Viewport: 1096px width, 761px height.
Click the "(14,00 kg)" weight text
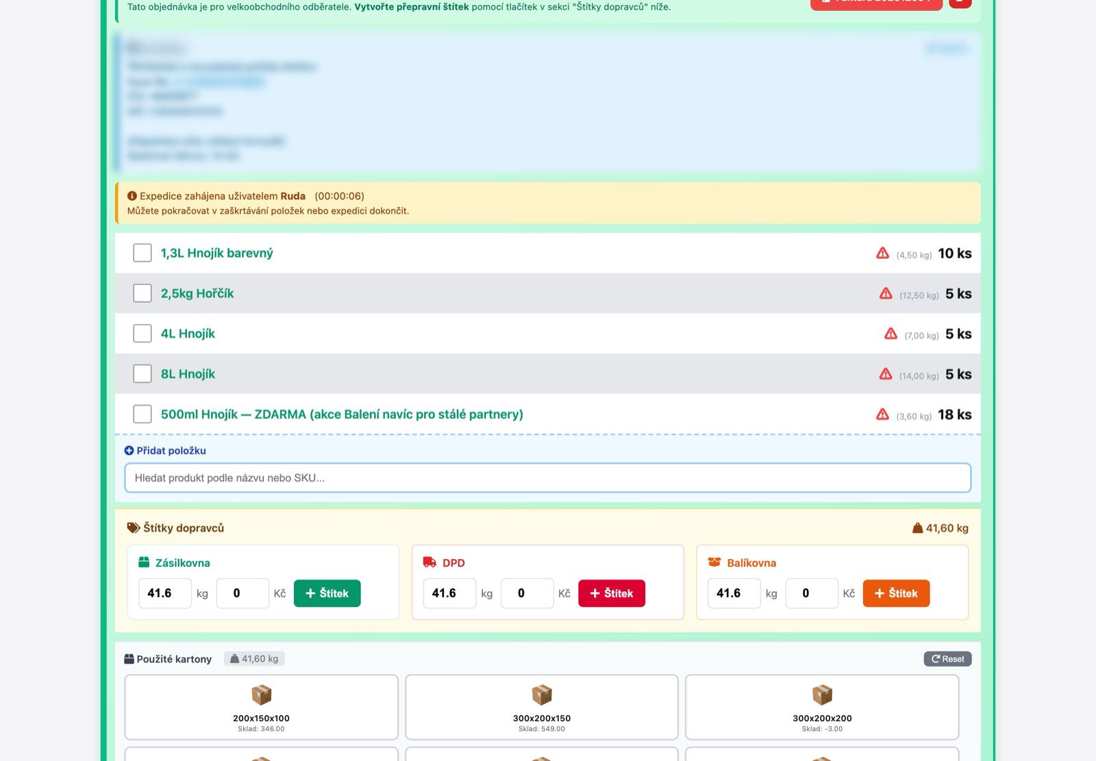(919, 377)
